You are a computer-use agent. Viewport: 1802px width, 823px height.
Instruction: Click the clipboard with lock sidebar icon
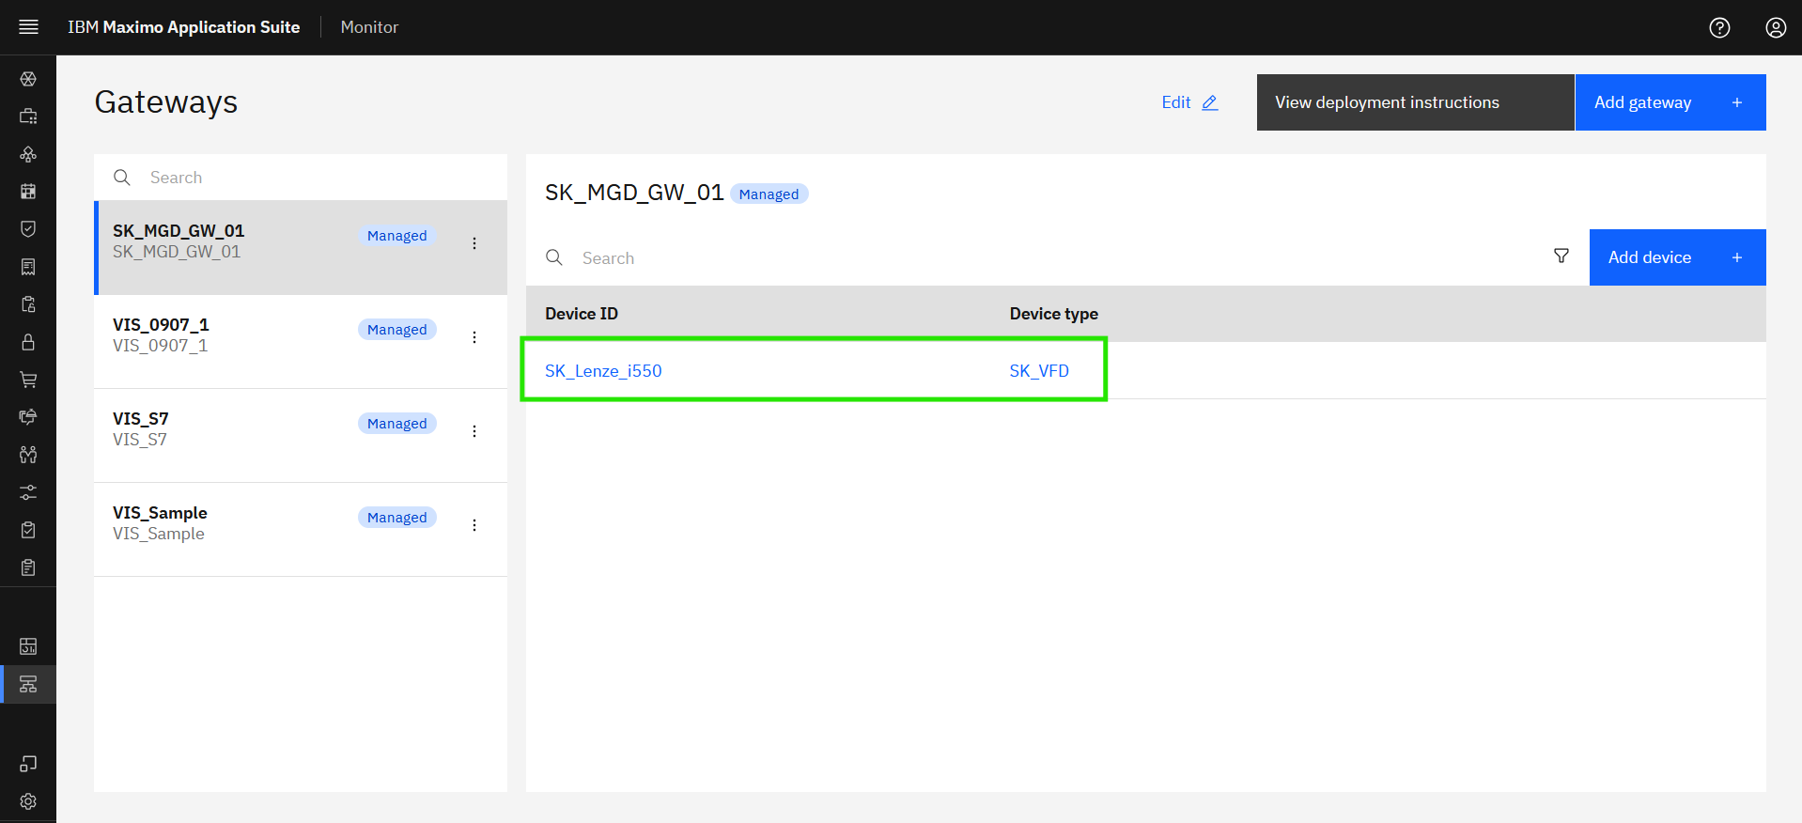click(x=28, y=304)
